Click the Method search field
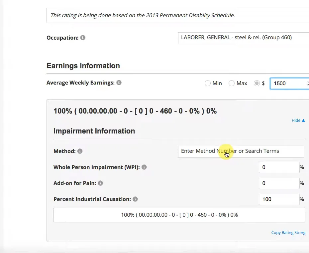The height and width of the screenshot is (253, 309). coord(241,151)
